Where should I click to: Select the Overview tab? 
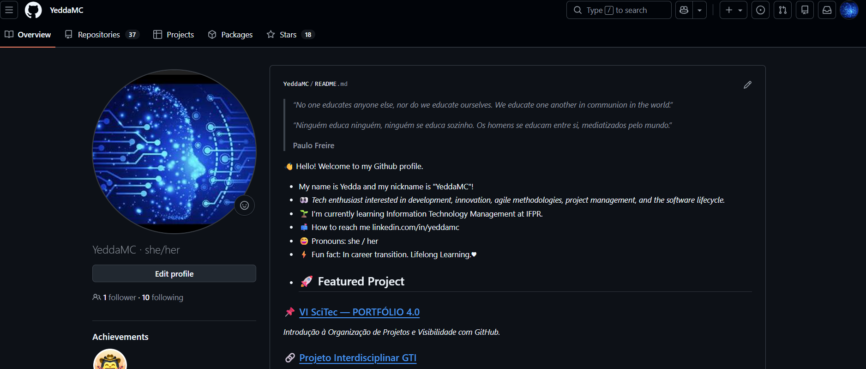tap(28, 35)
